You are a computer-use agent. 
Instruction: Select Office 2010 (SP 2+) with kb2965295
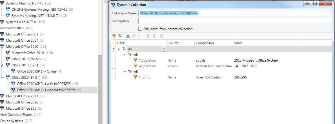pos(45,84)
